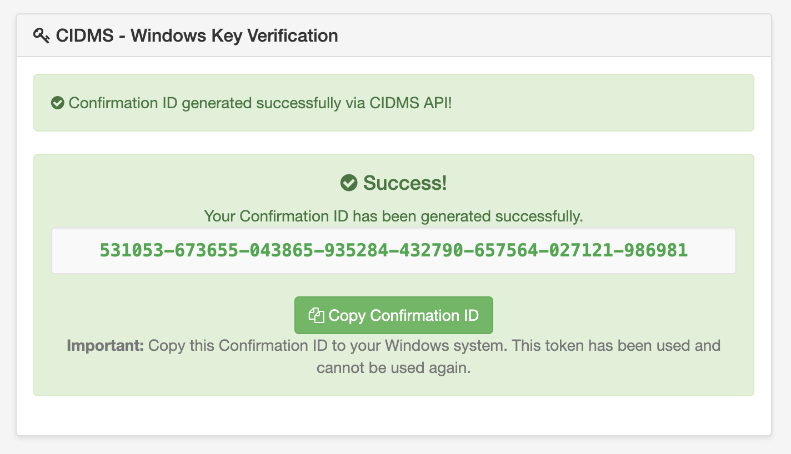Click the key icon in the panel header
Screen dimensions: 791x454
(42, 36)
